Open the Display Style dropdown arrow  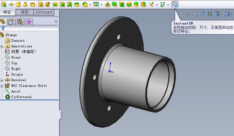click(232, 14)
